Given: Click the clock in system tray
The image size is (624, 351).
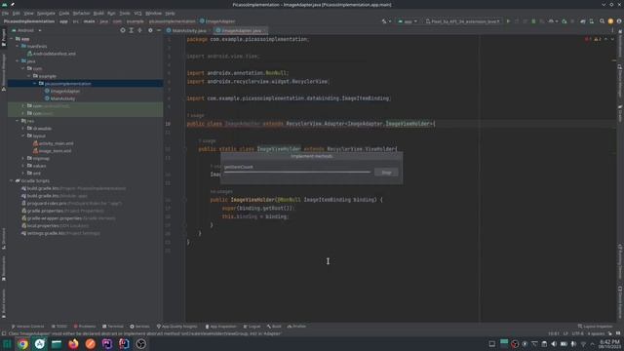Looking at the screenshot, I should tap(609, 344).
